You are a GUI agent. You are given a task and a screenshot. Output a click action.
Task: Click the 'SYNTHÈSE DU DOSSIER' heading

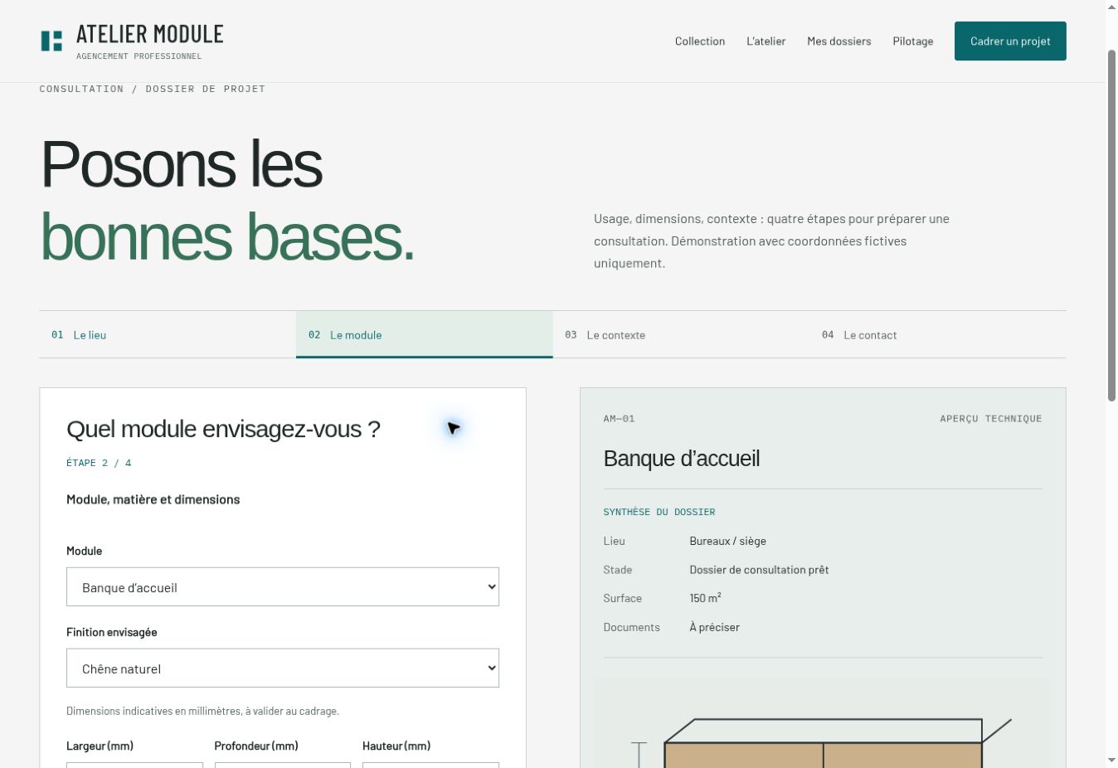tap(659, 512)
